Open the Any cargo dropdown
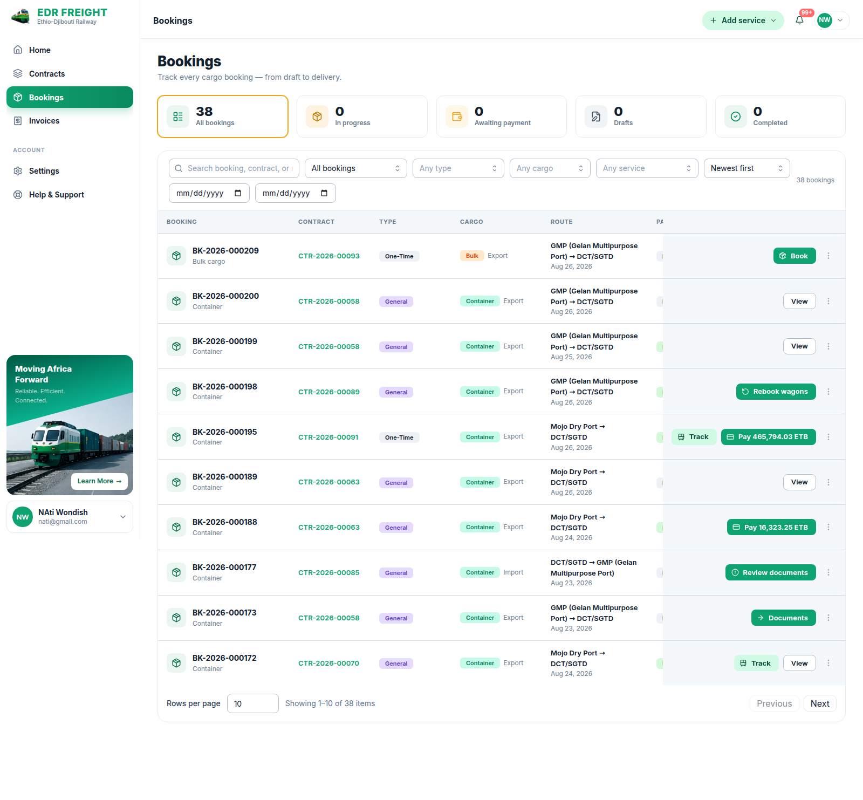The width and height of the screenshot is (863, 800). pos(550,168)
